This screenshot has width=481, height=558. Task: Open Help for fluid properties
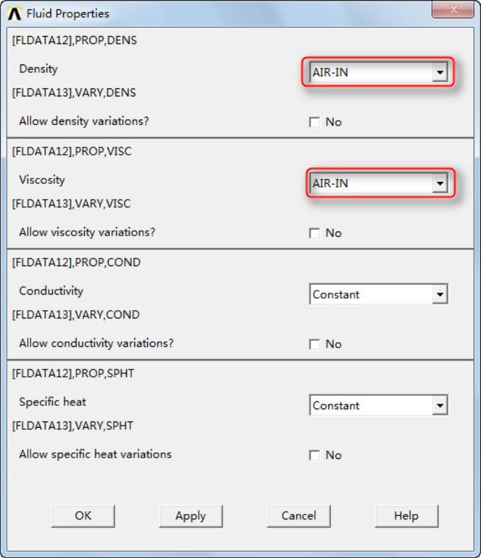(406, 516)
